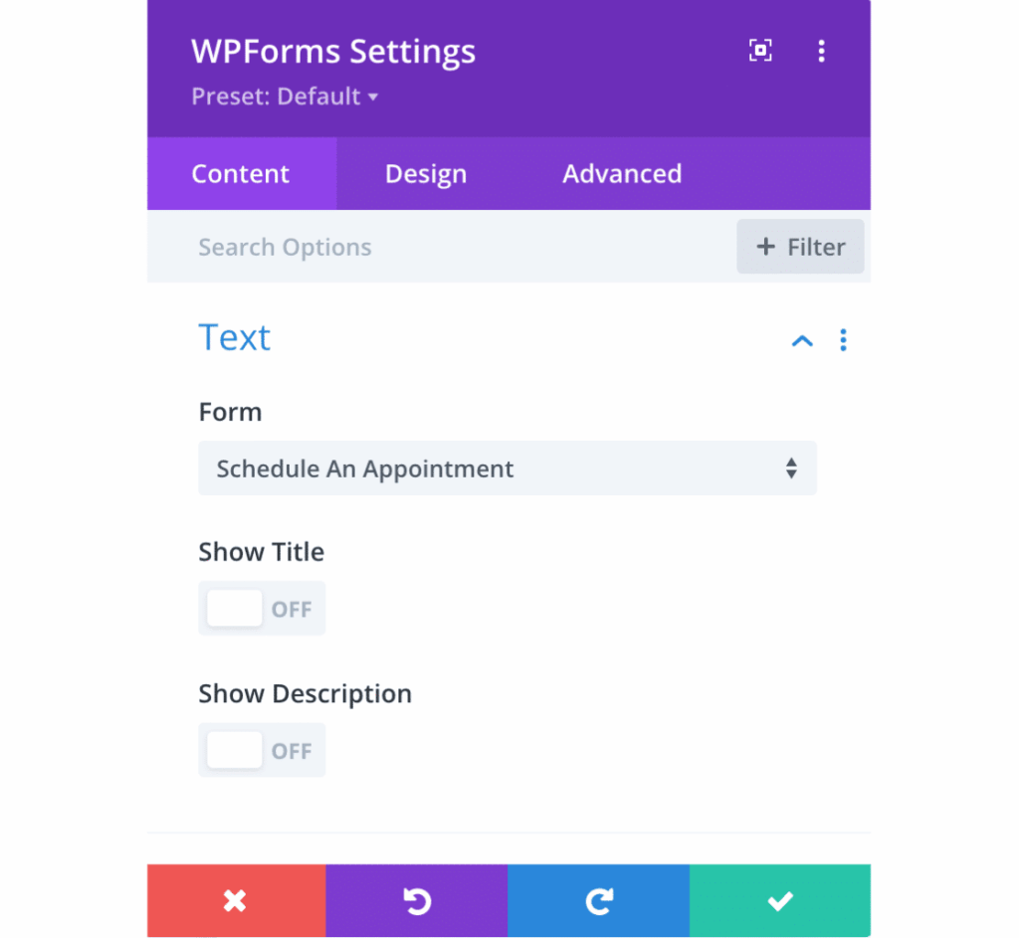Collapse the Text section via the chevron
The height and width of the screenshot is (938, 1019).
click(802, 340)
